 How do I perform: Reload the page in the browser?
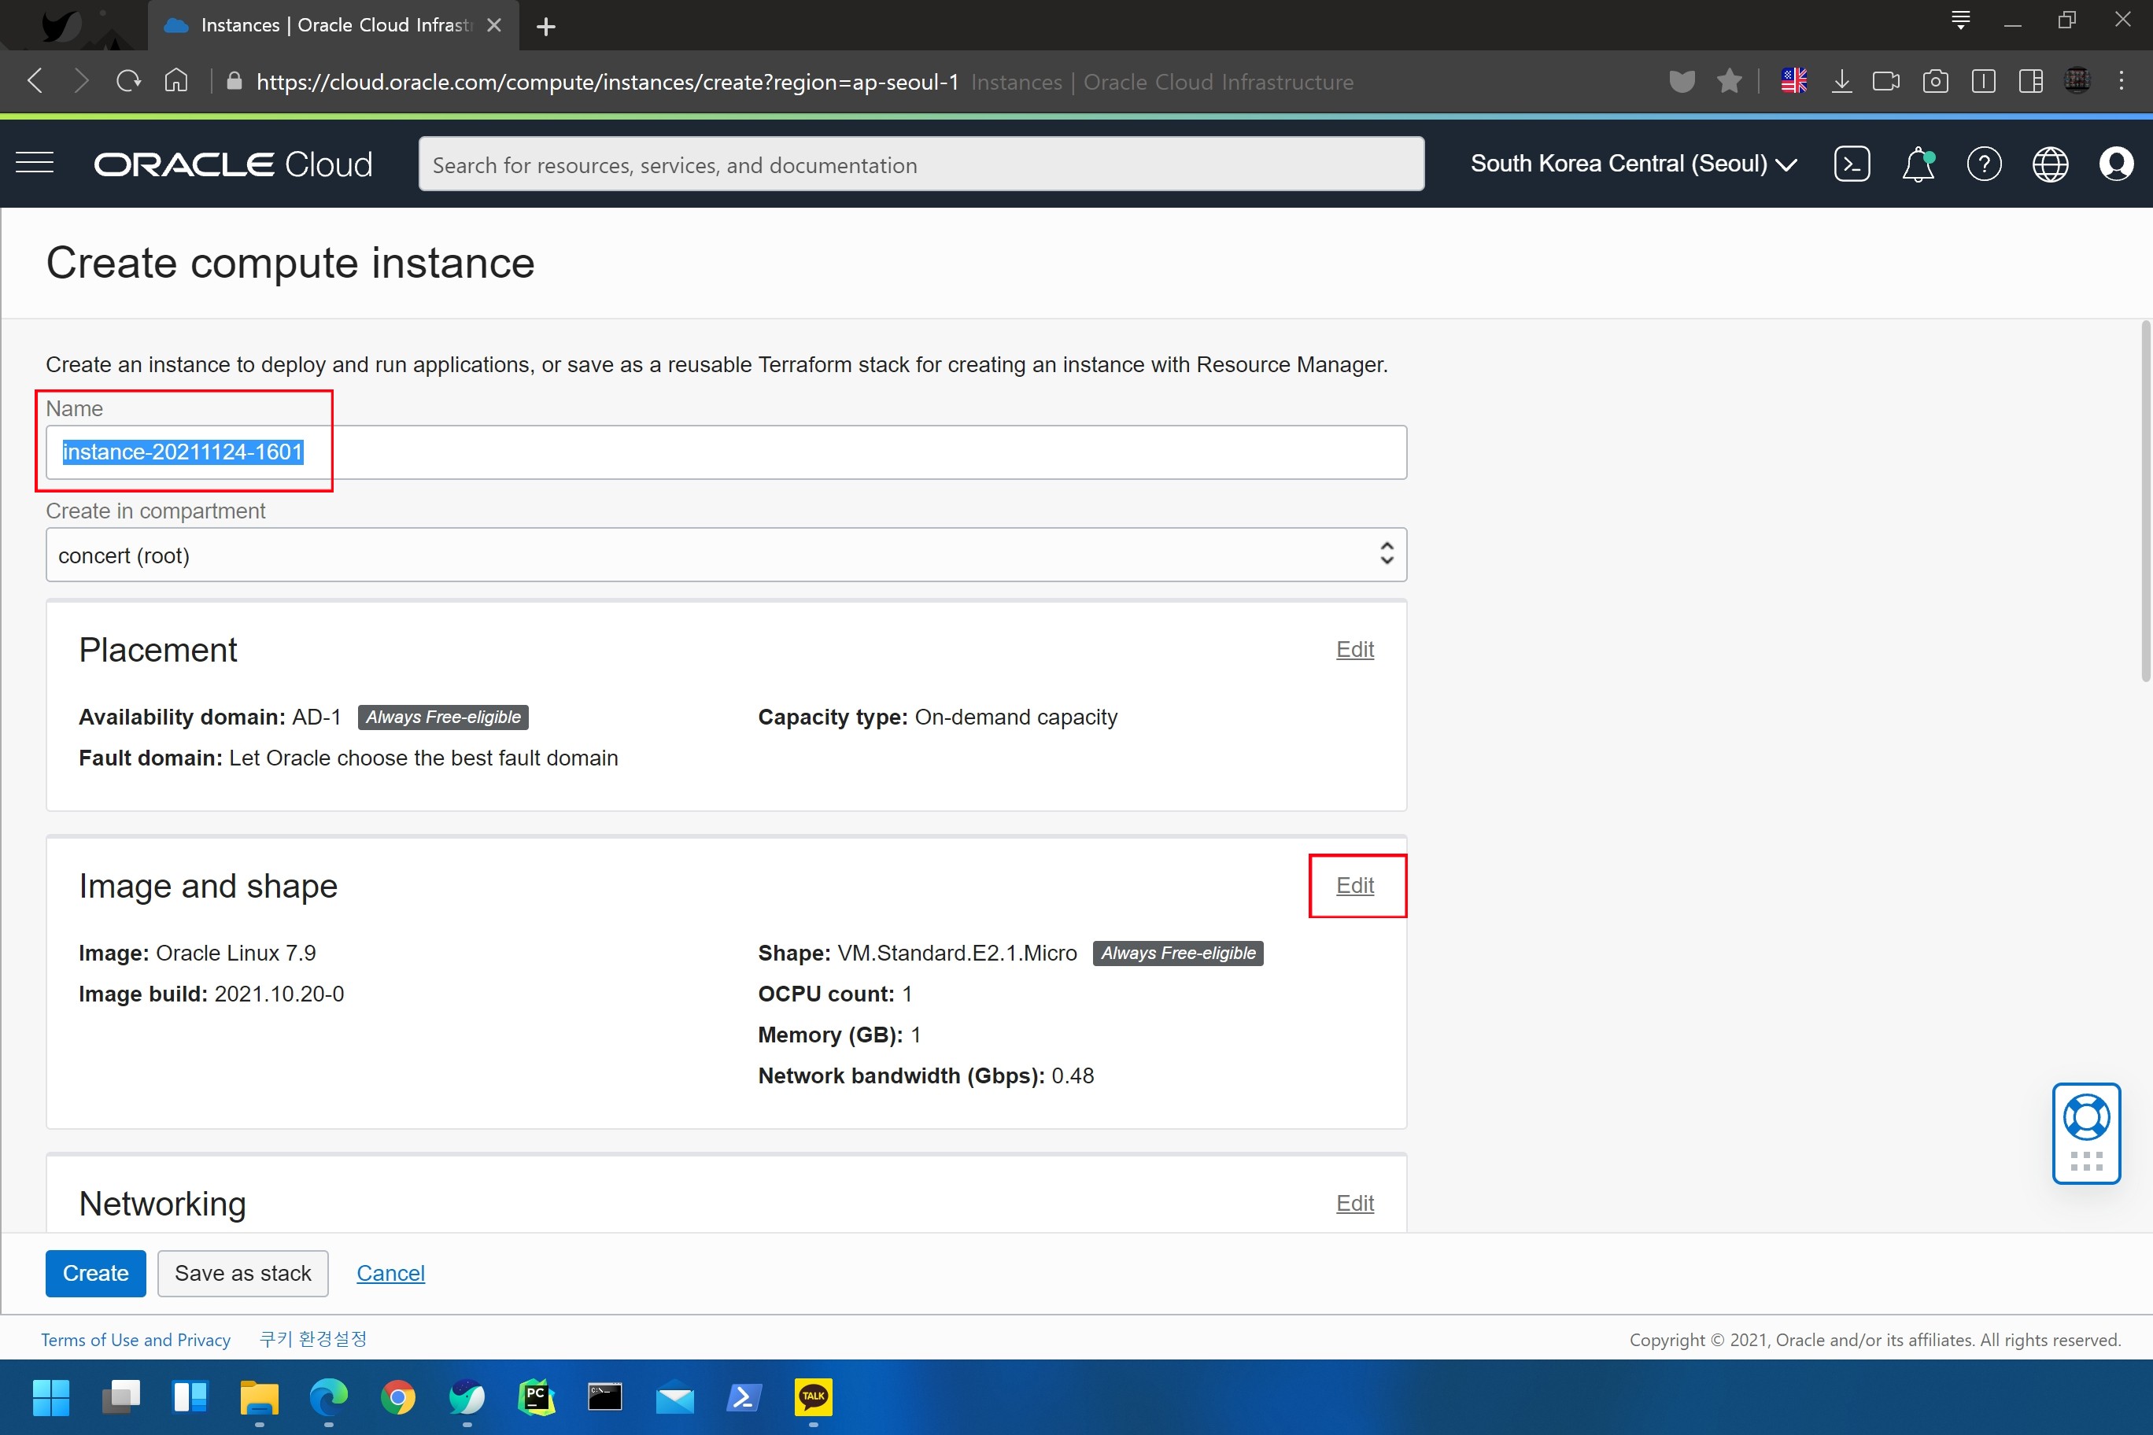coord(129,82)
